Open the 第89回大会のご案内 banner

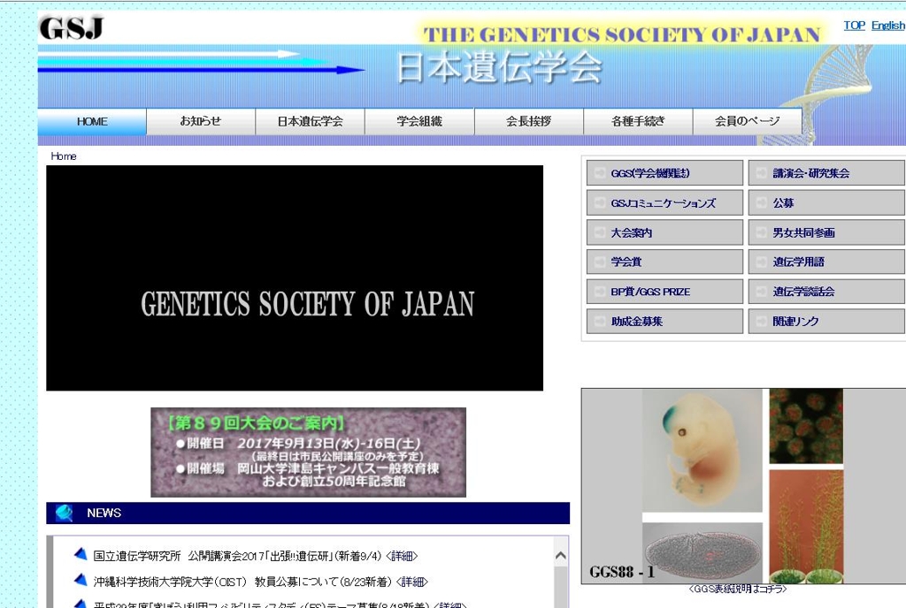[309, 452]
